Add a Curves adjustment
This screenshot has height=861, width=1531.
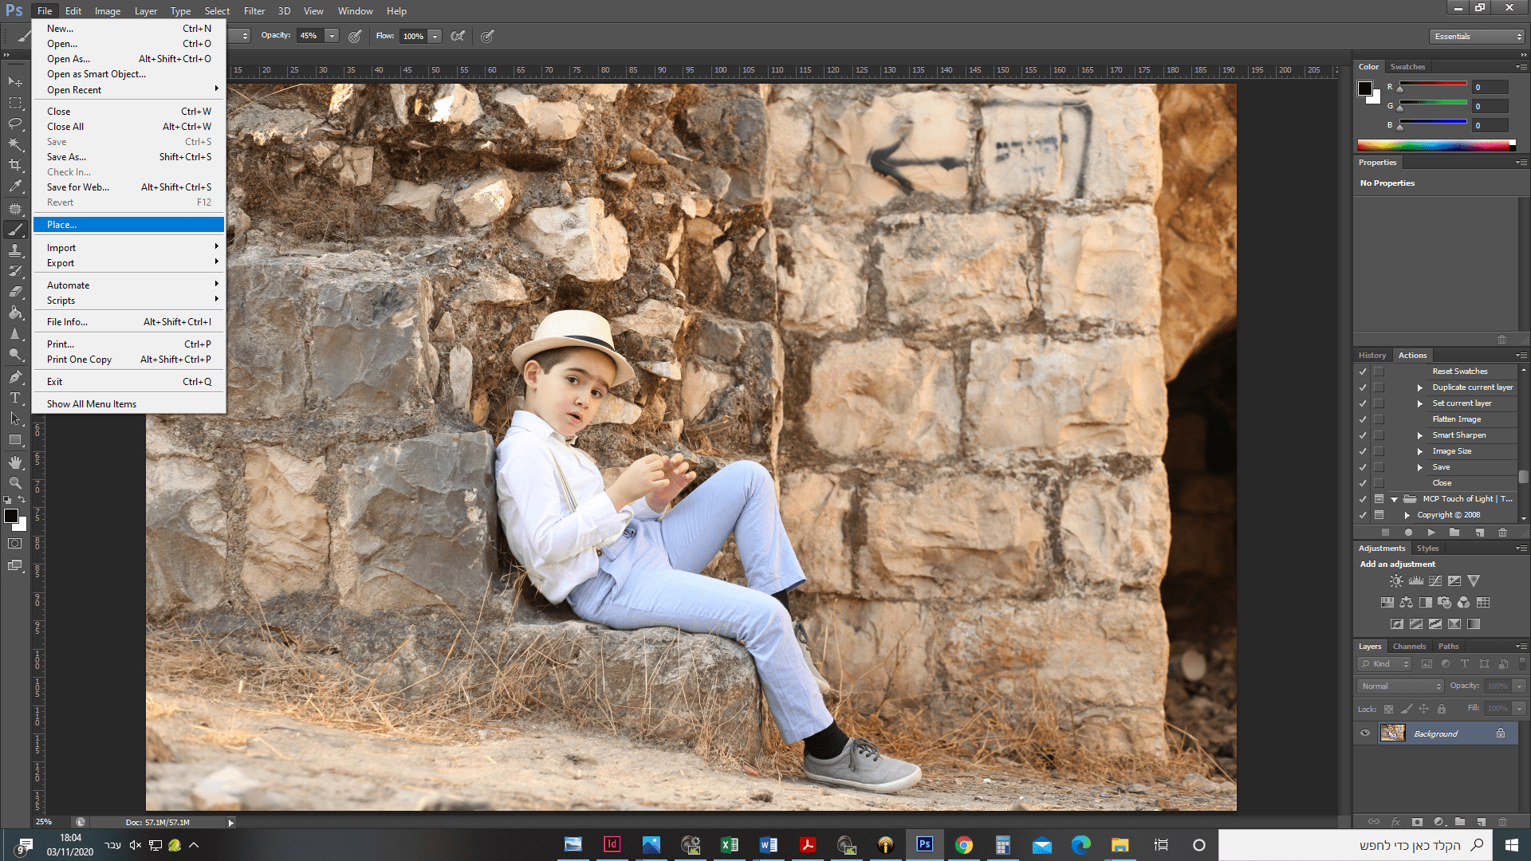[x=1435, y=581]
